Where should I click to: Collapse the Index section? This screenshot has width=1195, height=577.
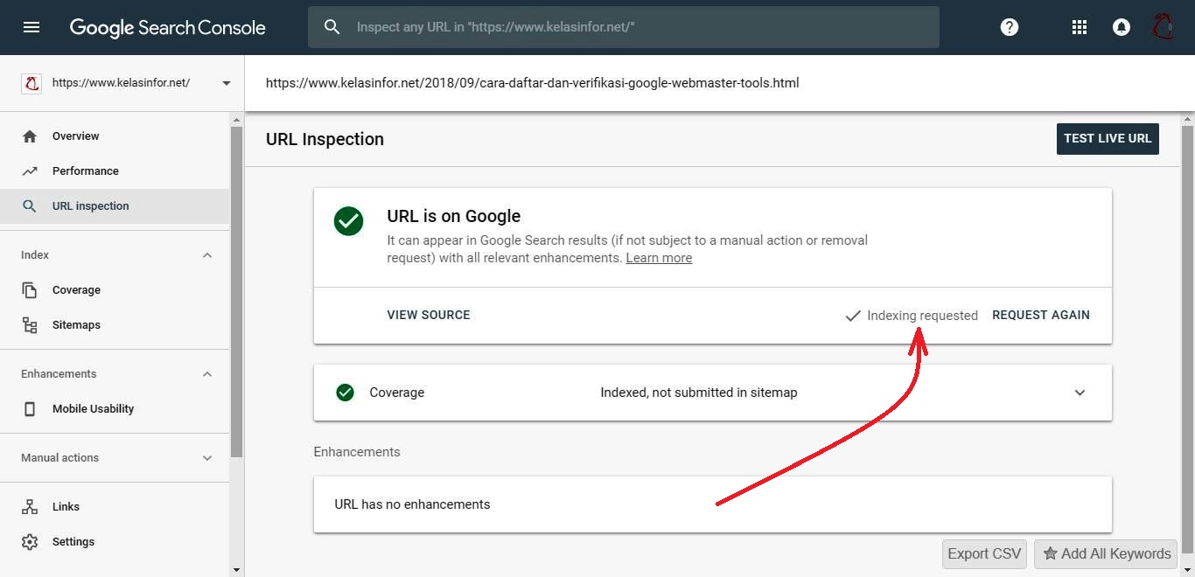[207, 255]
